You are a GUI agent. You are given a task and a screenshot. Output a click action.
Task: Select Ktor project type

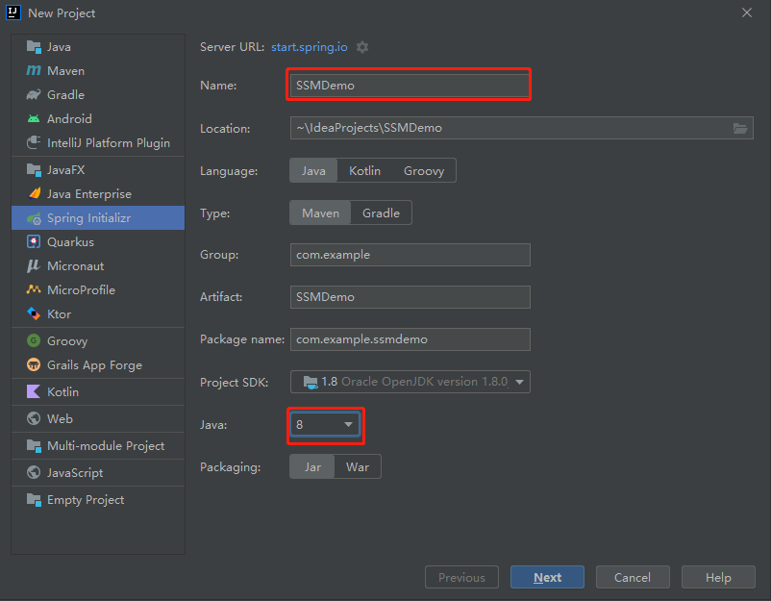coord(98,314)
